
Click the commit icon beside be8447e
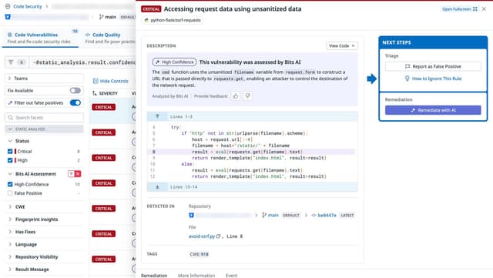coord(314,216)
